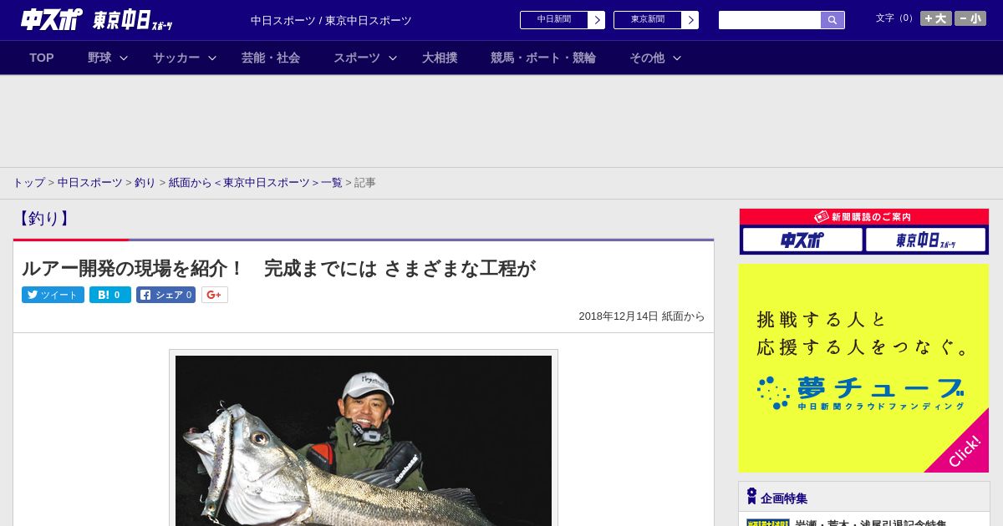Click 2018年12月14日 紙面から date text

[642, 316]
